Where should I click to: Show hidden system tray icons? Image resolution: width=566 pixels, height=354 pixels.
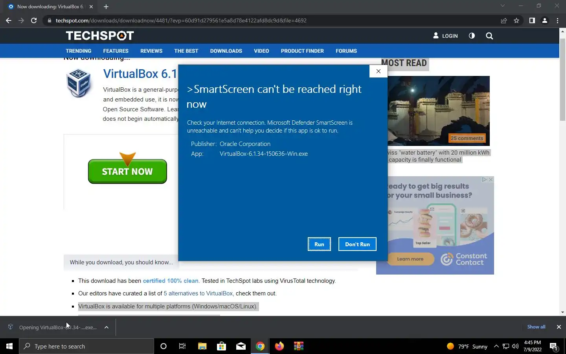click(x=496, y=346)
